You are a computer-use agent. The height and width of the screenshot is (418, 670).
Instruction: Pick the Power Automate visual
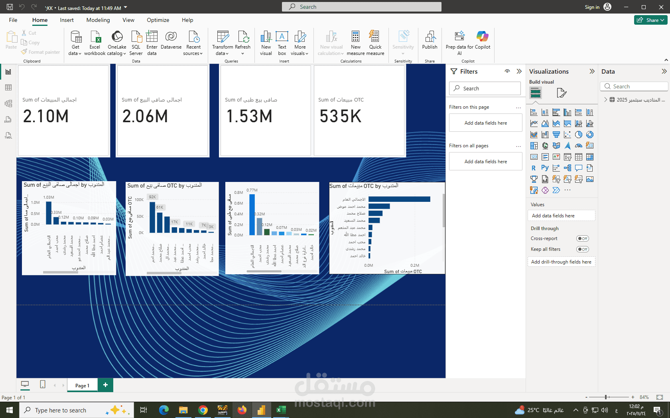point(556,191)
